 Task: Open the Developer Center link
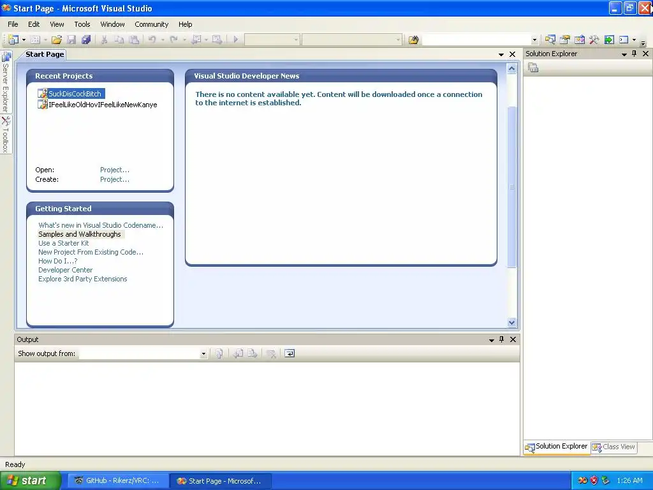pyautogui.click(x=66, y=270)
